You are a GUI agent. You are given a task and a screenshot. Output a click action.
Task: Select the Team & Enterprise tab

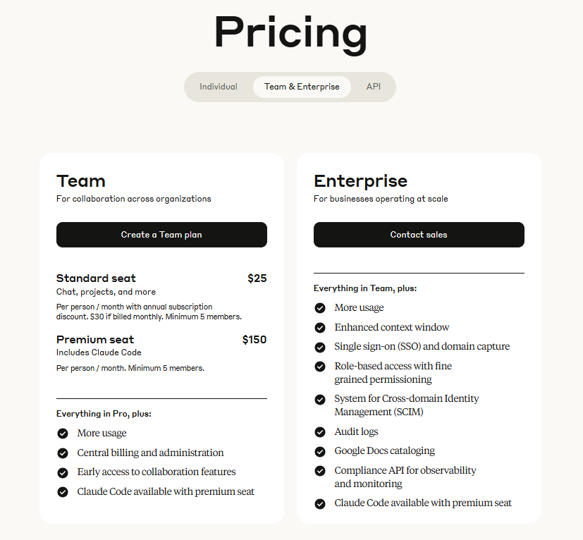coord(302,87)
